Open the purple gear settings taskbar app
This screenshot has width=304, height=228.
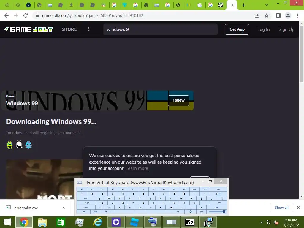(116, 222)
